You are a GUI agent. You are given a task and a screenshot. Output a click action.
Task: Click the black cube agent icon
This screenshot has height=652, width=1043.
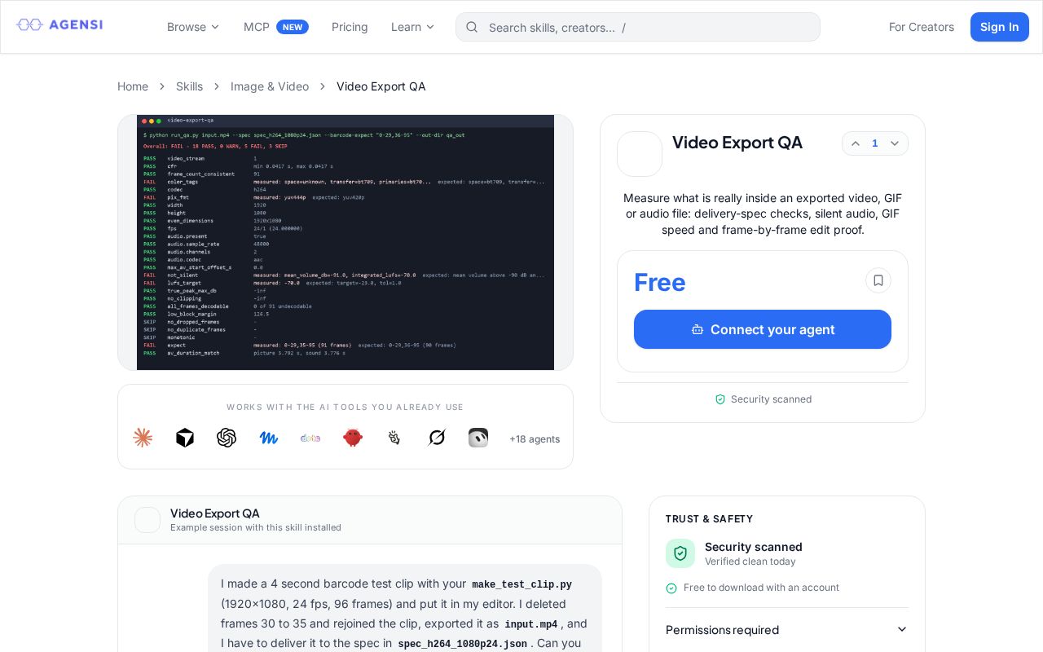185,438
